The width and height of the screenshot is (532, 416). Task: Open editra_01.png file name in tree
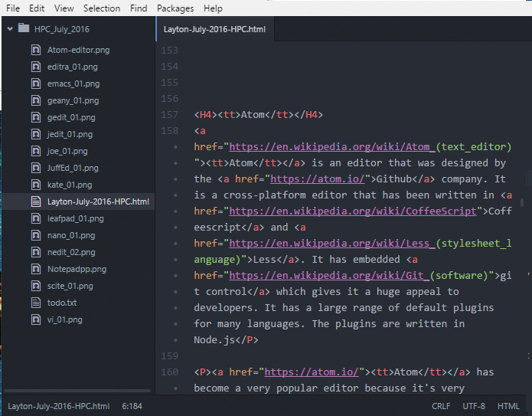coord(72,67)
